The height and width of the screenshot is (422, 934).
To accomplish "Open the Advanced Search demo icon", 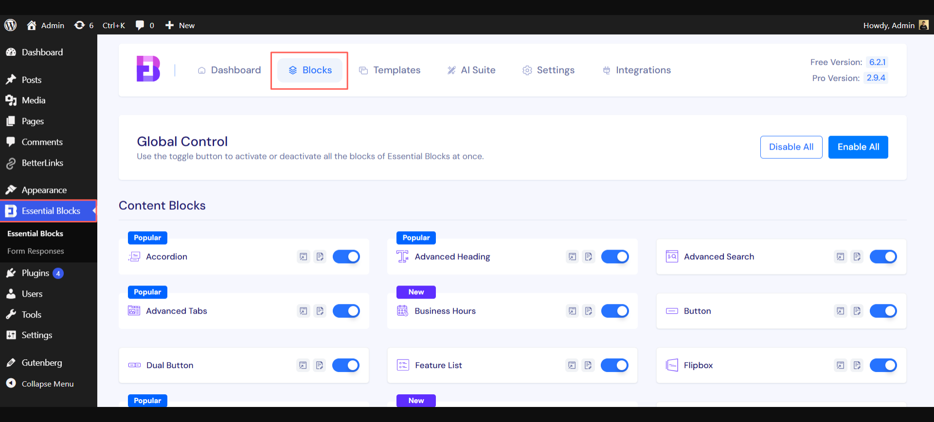I will [x=841, y=256].
